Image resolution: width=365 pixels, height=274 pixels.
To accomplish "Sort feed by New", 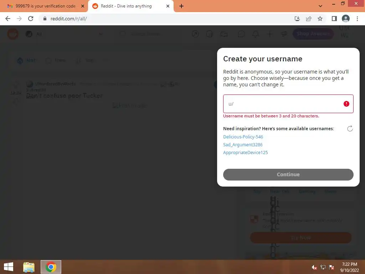I will coord(56,60).
